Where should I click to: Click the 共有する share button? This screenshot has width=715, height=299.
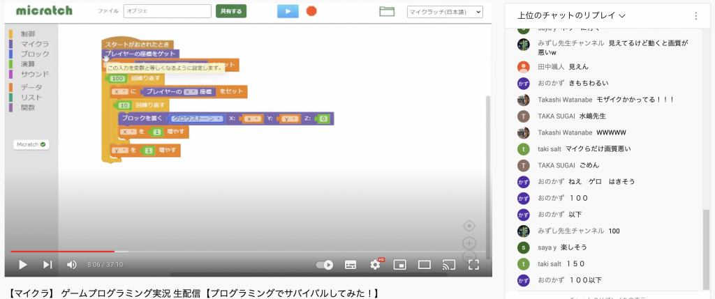[231, 11]
